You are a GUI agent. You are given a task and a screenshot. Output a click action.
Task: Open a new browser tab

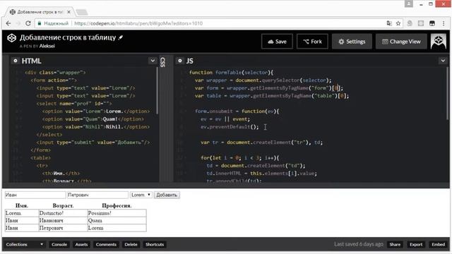click(82, 12)
